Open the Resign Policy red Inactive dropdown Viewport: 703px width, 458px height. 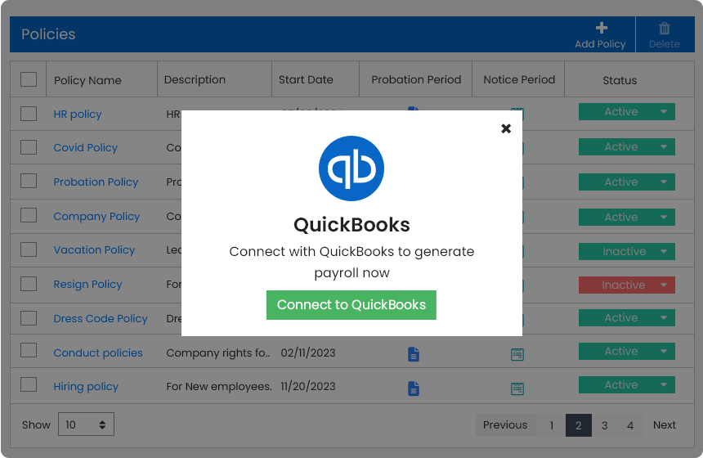click(x=626, y=285)
